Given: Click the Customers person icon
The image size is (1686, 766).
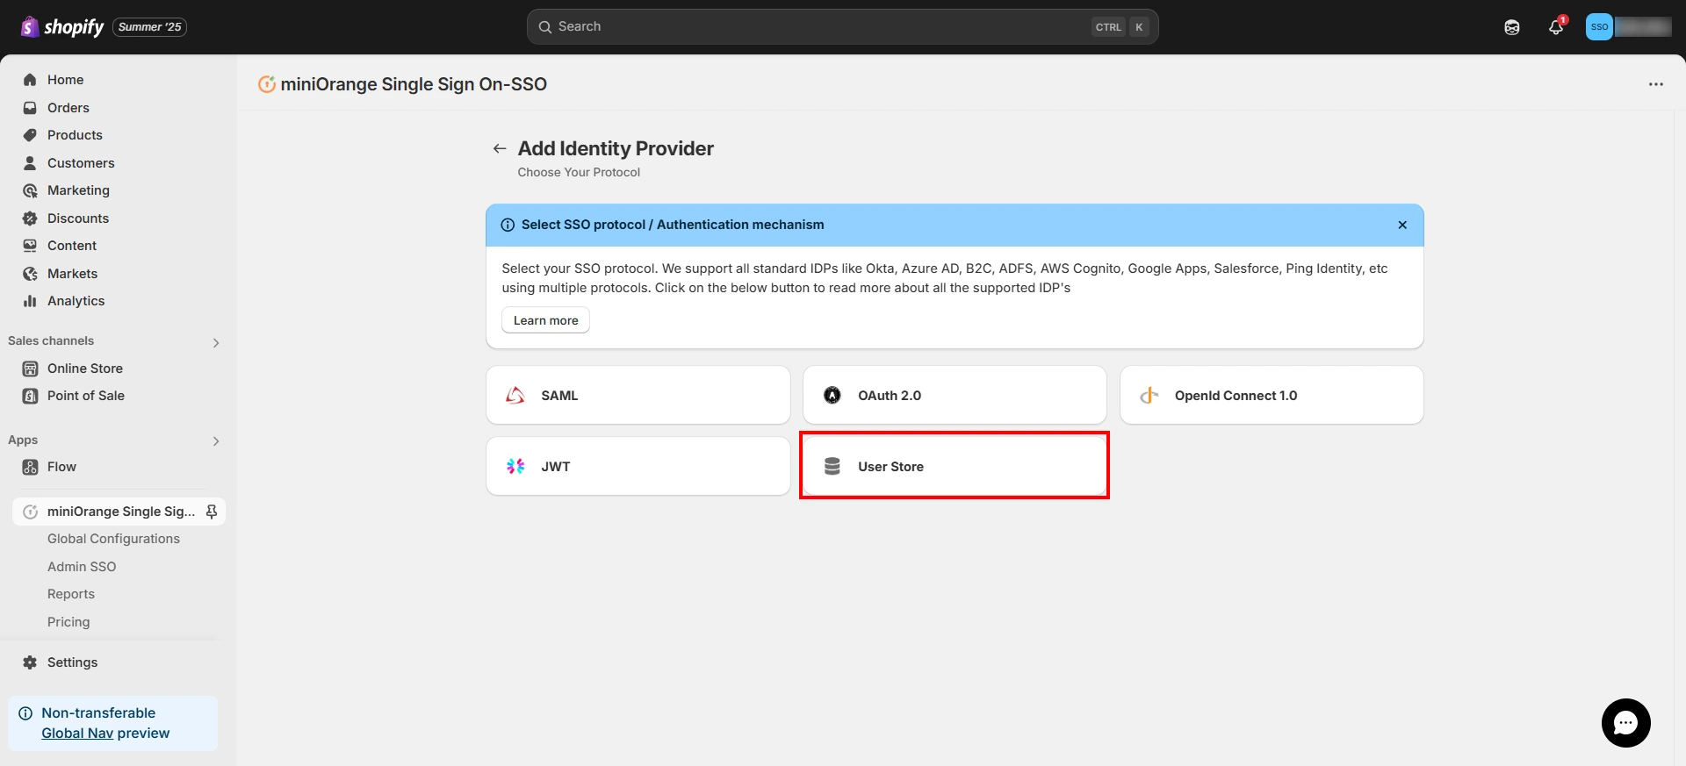Looking at the screenshot, I should coord(30,163).
